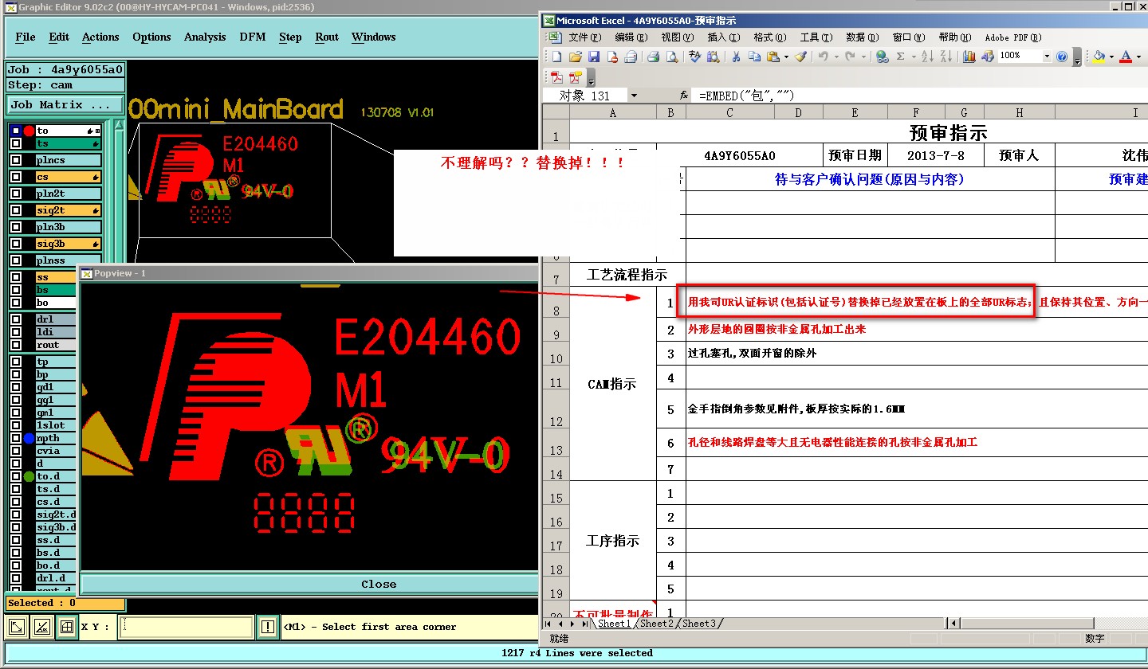Switch to the Sheet3 tab

click(x=699, y=624)
